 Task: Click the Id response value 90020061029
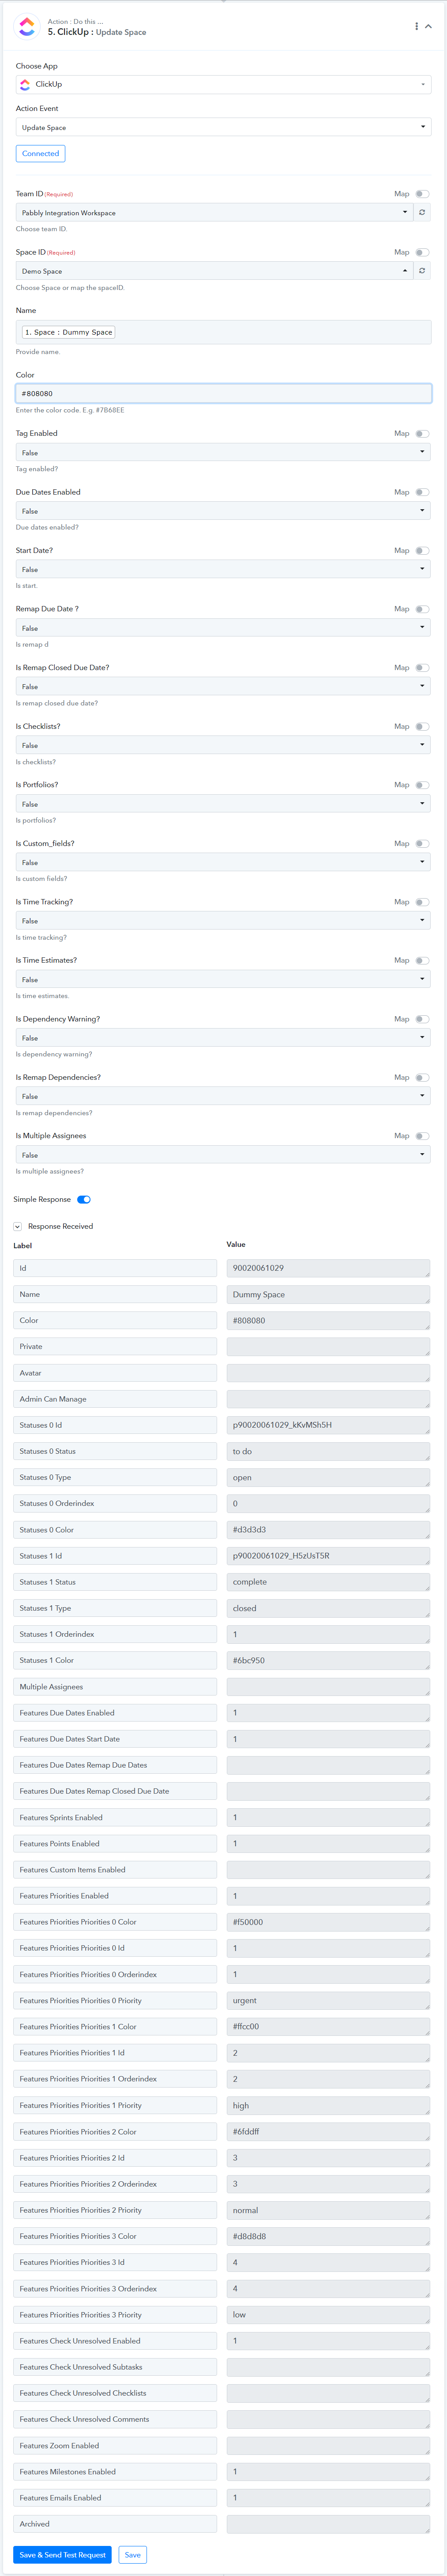tap(328, 1268)
